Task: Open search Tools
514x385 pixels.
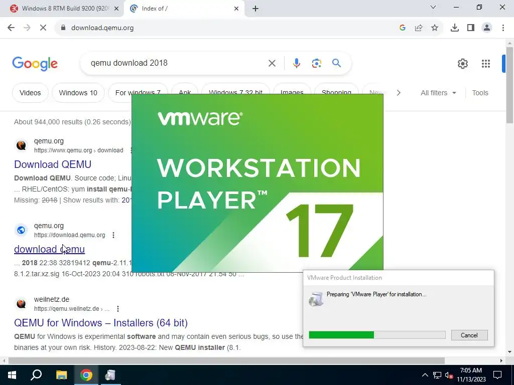Action: (480, 93)
